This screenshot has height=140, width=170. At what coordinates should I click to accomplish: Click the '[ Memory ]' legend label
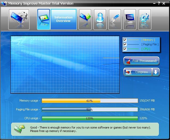click(148, 40)
